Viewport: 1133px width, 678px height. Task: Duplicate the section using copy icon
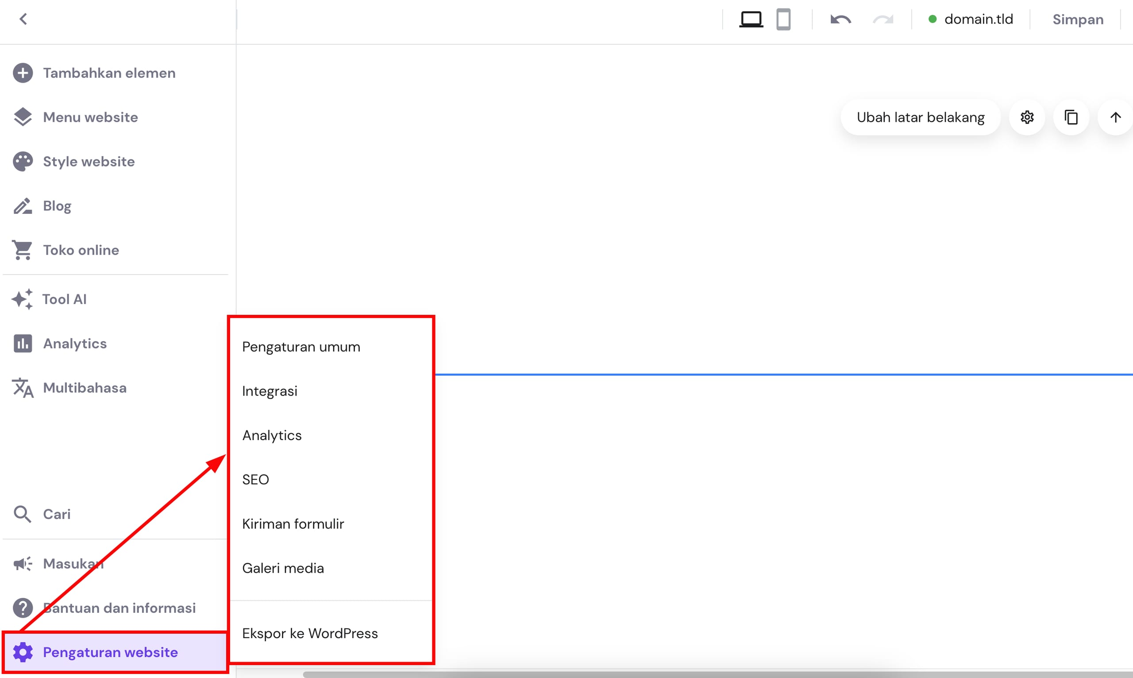click(x=1071, y=117)
